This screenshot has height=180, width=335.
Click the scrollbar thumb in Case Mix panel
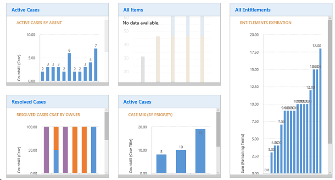218,129
